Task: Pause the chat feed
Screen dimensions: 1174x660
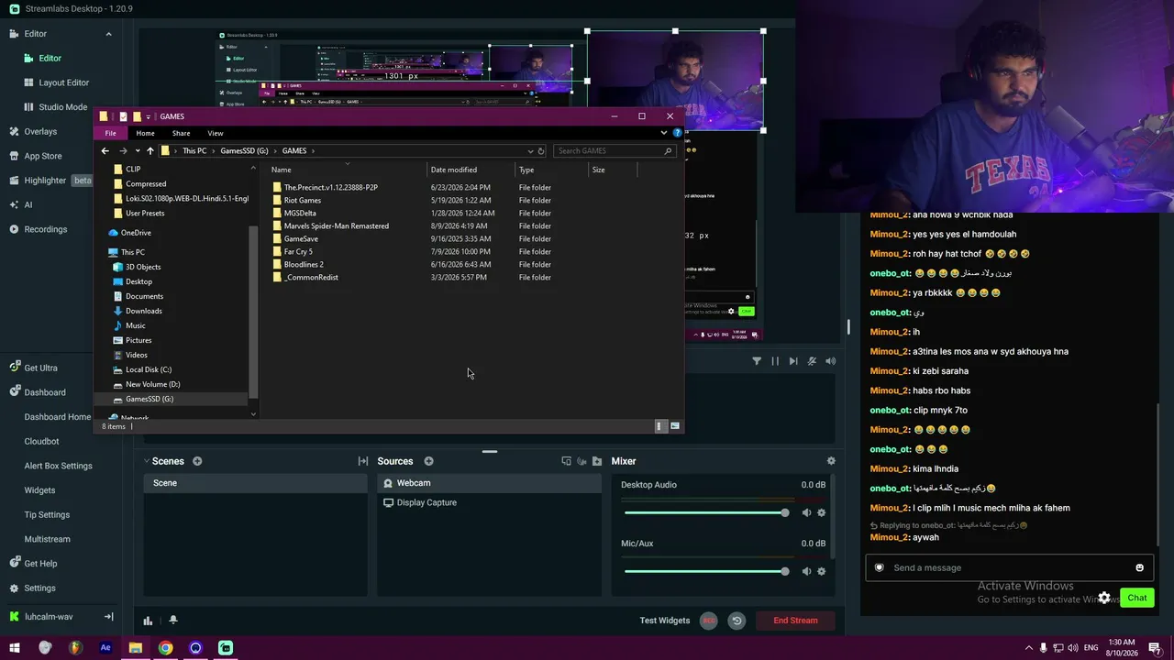Action: pos(775,361)
